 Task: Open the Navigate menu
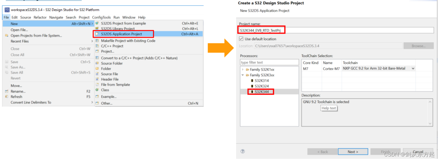tap(56, 17)
